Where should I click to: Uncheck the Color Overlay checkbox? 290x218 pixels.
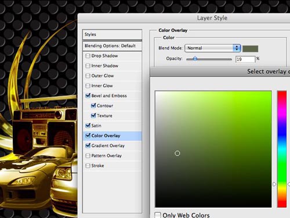88,135
